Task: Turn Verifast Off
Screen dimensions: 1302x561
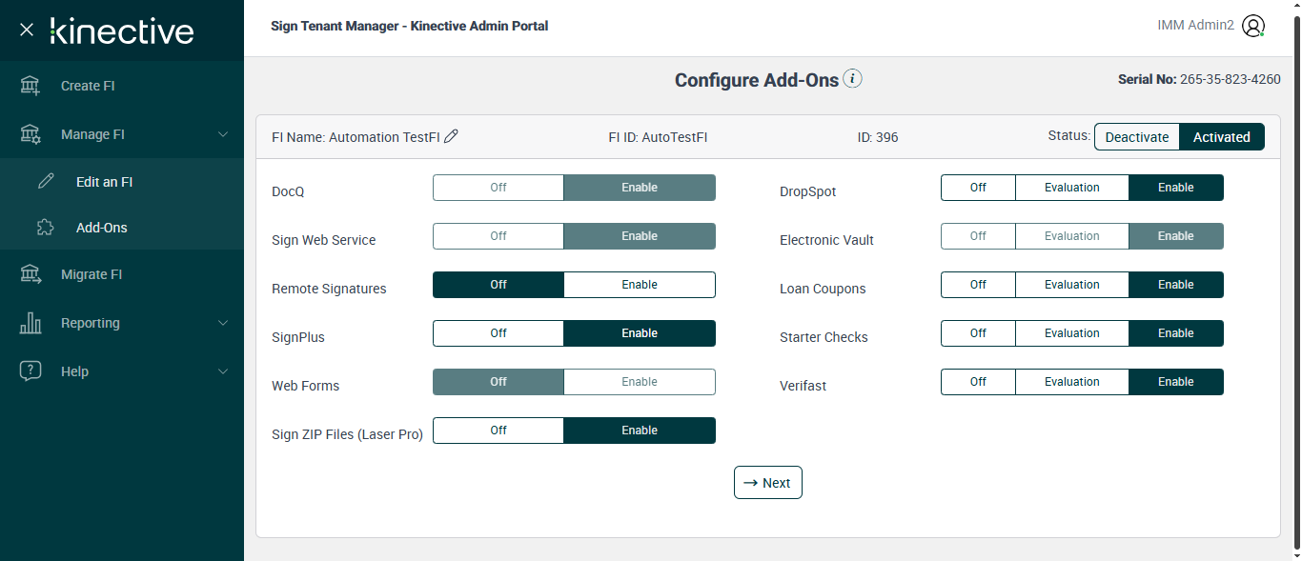Action: [x=978, y=382]
